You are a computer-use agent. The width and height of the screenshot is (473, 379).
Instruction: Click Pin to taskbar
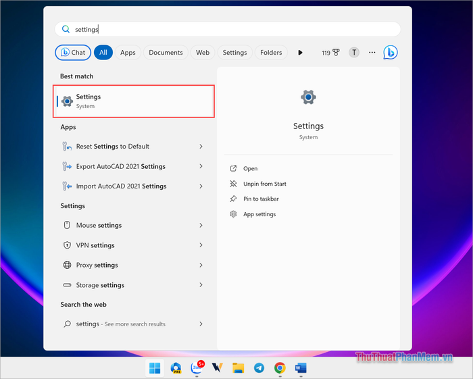(261, 199)
